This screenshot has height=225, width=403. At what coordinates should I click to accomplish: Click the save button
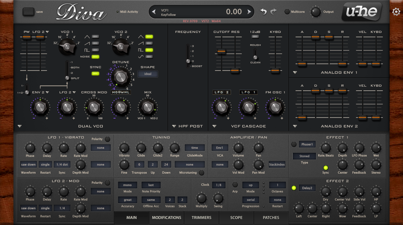29,12
